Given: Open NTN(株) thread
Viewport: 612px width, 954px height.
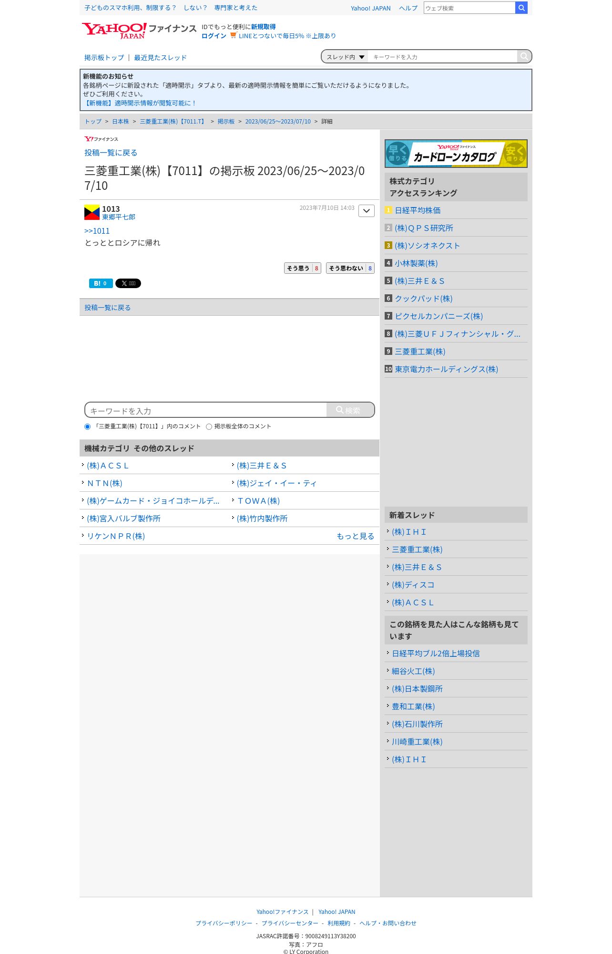Looking at the screenshot, I should point(105,483).
